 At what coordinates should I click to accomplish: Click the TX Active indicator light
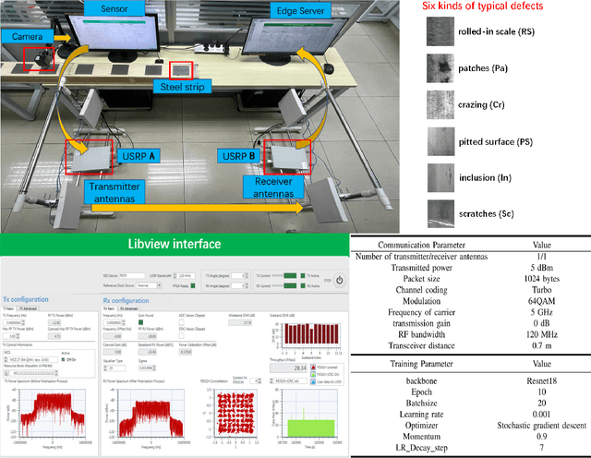click(x=303, y=275)
